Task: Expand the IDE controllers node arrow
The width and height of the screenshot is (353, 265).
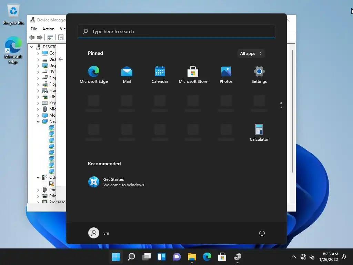Action: (x=38, y=97)
